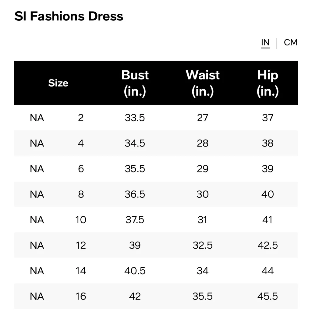Click the divider between IN and CM

tap(276, 42)
